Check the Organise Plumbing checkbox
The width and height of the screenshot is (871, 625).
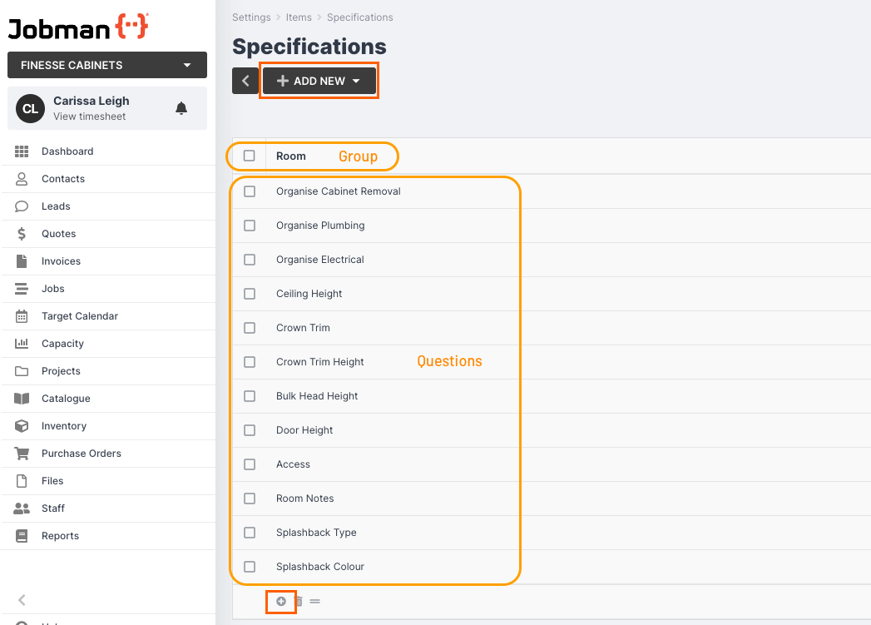point(250,226)
